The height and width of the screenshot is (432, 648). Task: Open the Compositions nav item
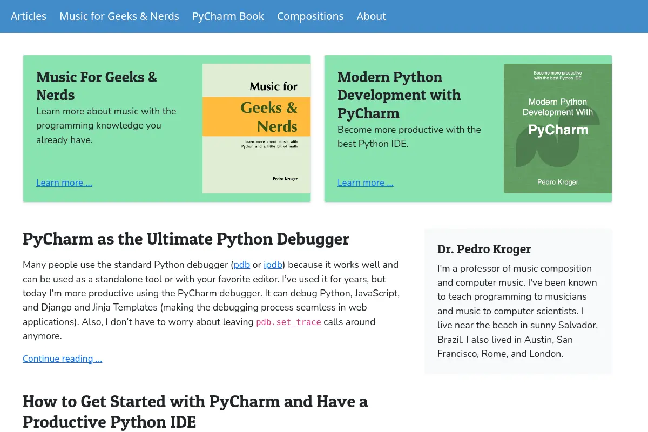pos(310,16)
